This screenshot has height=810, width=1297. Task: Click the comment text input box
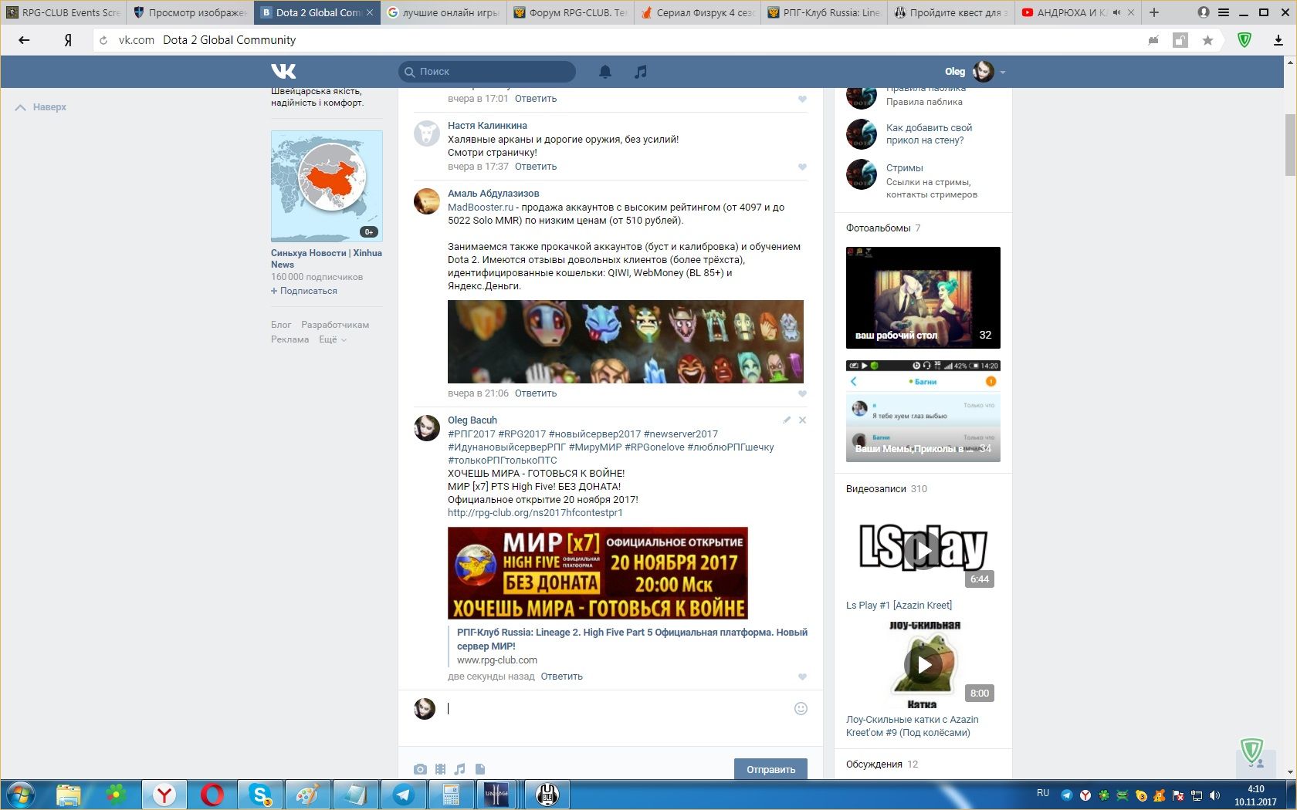point(618,709)
